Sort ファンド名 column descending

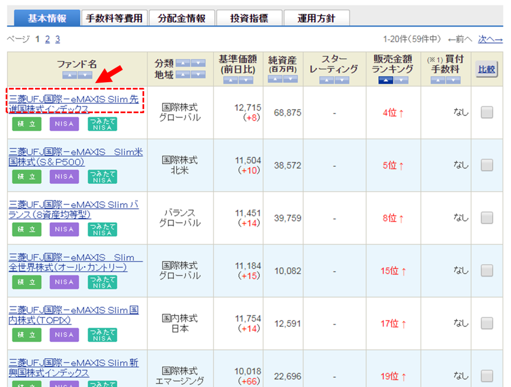(x=85, y=75)
